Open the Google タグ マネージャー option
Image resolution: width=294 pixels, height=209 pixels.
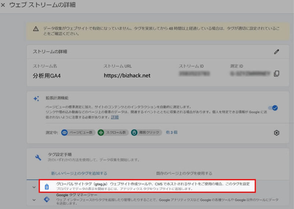pyautogui.click(x=77, y=195)
